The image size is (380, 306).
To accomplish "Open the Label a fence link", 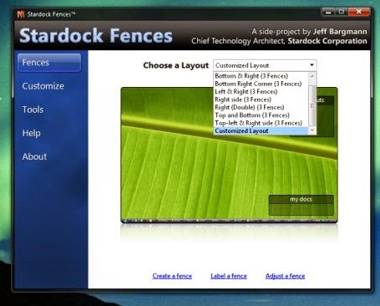I will (x=229, y=276).
